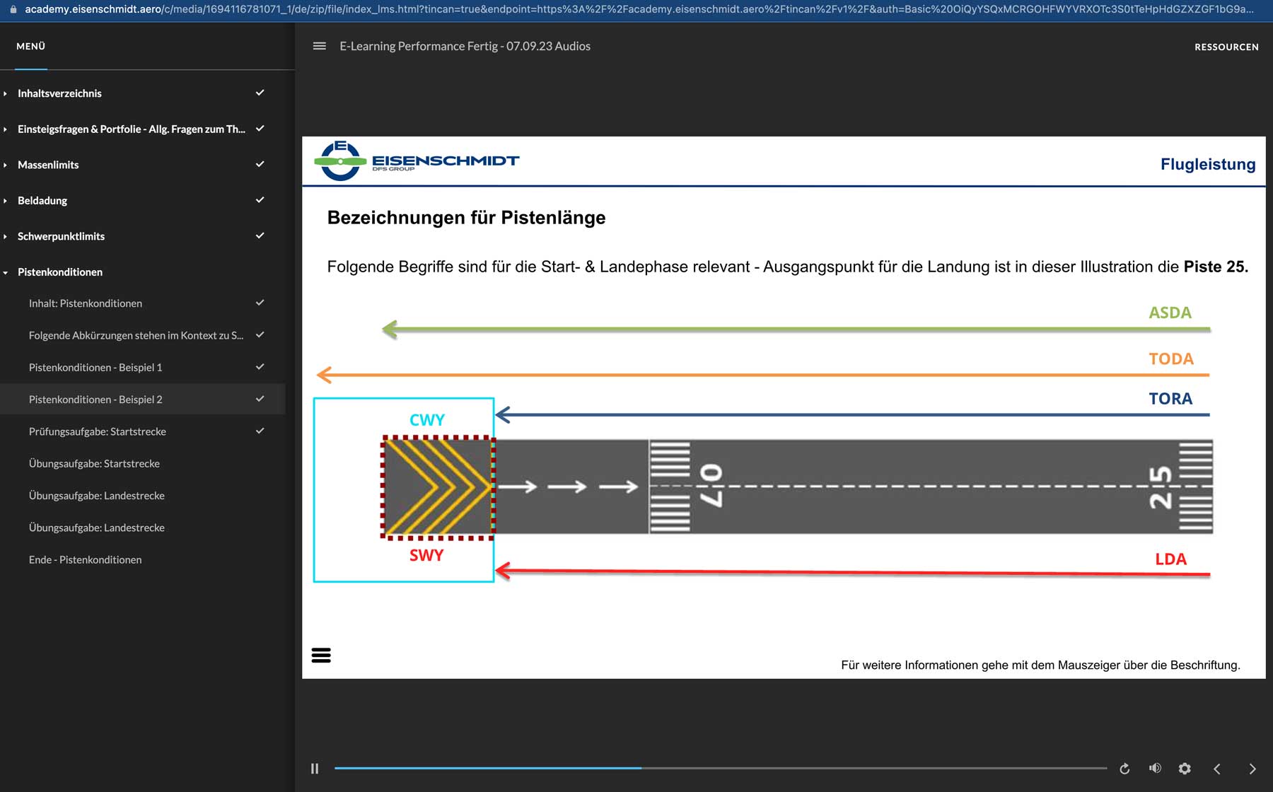Open player settings gear
The height and width of the screenshot is (792, 1273).
click(1185, 769)
